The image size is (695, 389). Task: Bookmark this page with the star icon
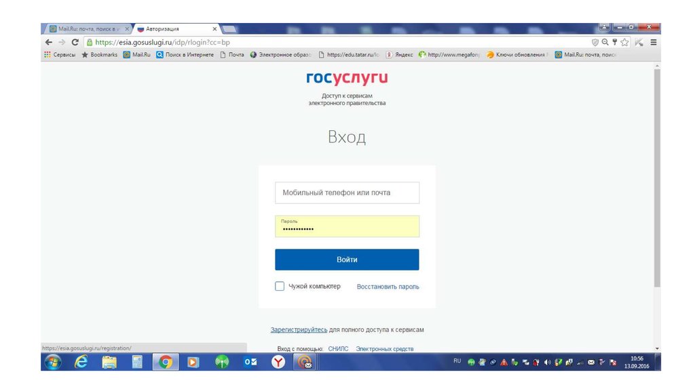624,42
